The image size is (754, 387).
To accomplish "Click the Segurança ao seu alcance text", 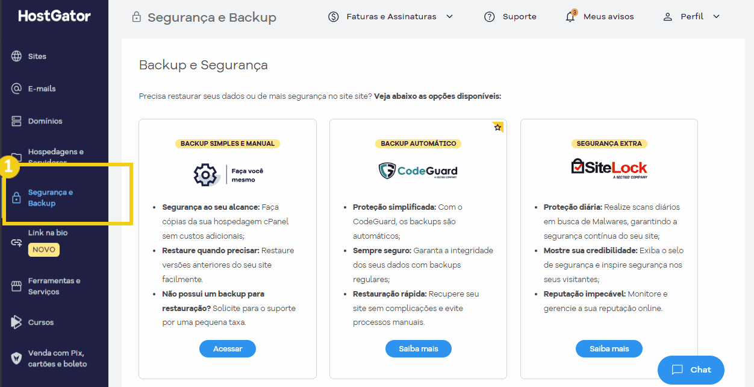I will pyautogui.click(x=211, y=207).
